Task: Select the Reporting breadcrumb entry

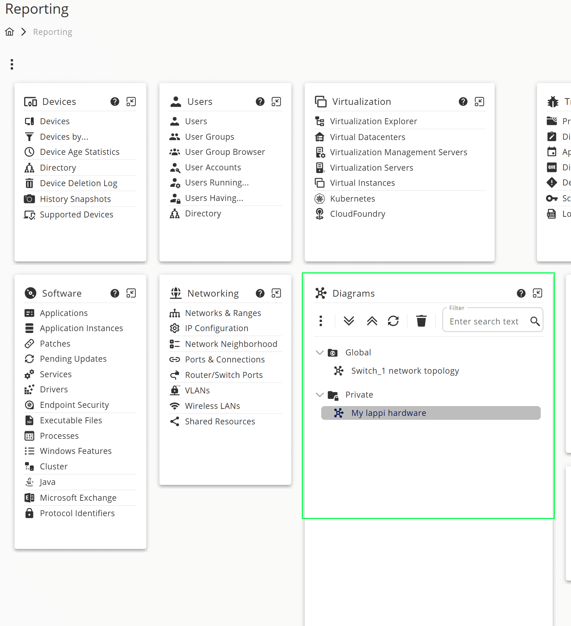Action: pyautogui.click(x=52, y=31)
